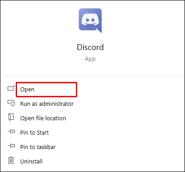
Task: Click the Discord app name text
Action: [x=90, y=47]
